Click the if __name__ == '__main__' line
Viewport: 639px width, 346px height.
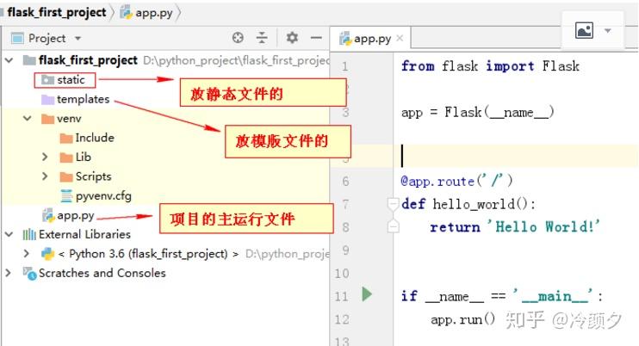coord(502,296)
